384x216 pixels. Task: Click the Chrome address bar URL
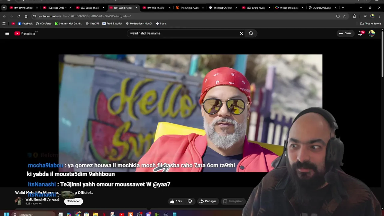point(85,16)
